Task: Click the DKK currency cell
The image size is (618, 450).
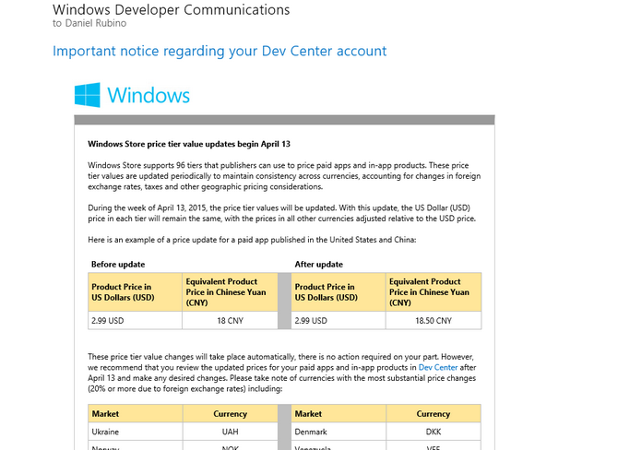Action: 433,431
